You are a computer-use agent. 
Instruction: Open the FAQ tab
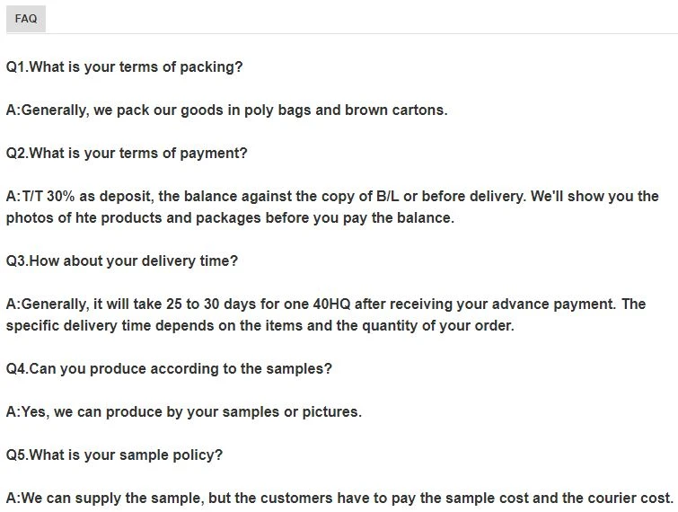coord(26,19)
